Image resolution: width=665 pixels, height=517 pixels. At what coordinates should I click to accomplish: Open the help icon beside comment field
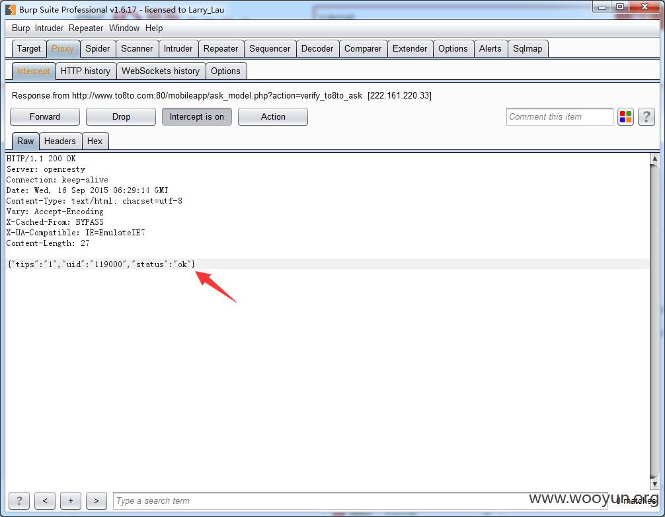[x=646, y=116]
